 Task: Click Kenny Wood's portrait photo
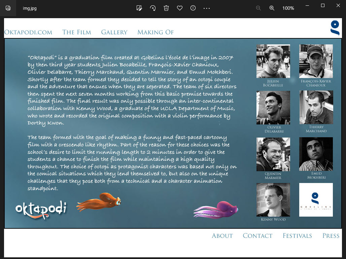(x=273, y=200)
